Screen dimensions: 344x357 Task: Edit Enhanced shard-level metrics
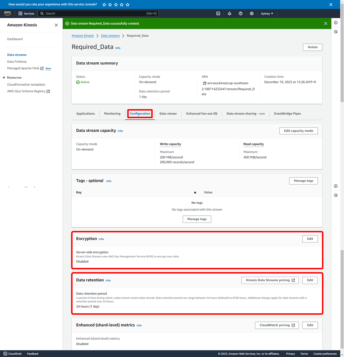[310, 325]
